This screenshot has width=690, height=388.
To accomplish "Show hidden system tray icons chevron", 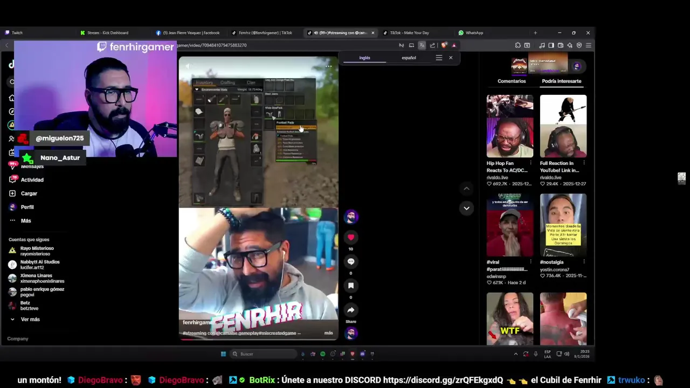I will [515, 354].
